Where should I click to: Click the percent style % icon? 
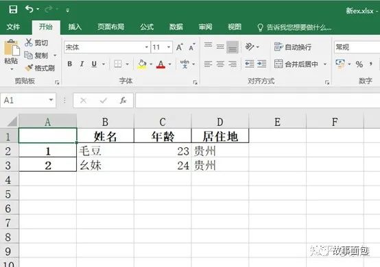(x=359, y=64)
